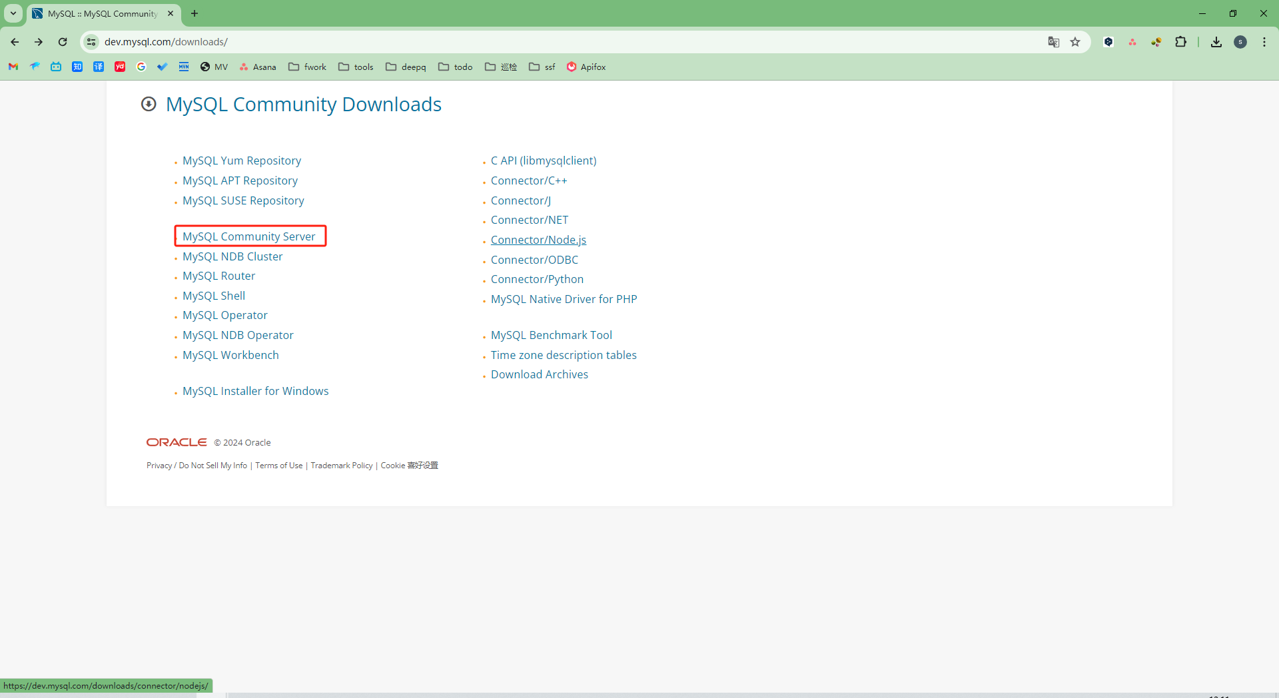Open the MVN bookmark icon
1279x698 pixels.
[184, 67]
